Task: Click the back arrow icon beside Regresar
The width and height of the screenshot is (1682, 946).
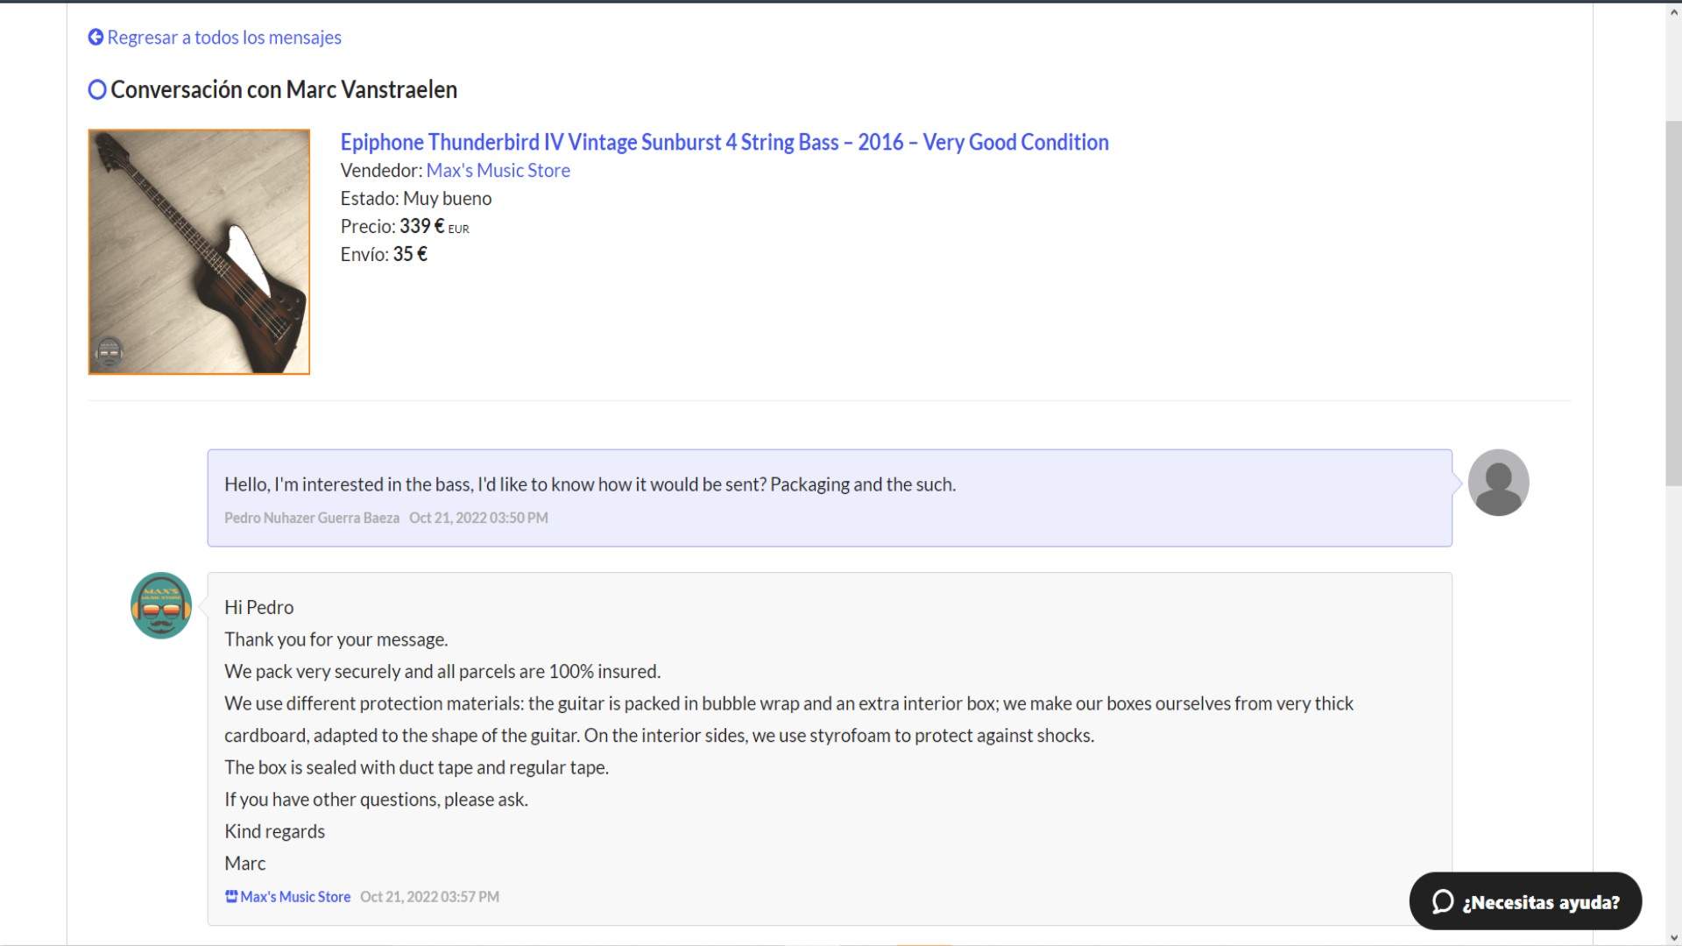Action: [x=95, y=37]
